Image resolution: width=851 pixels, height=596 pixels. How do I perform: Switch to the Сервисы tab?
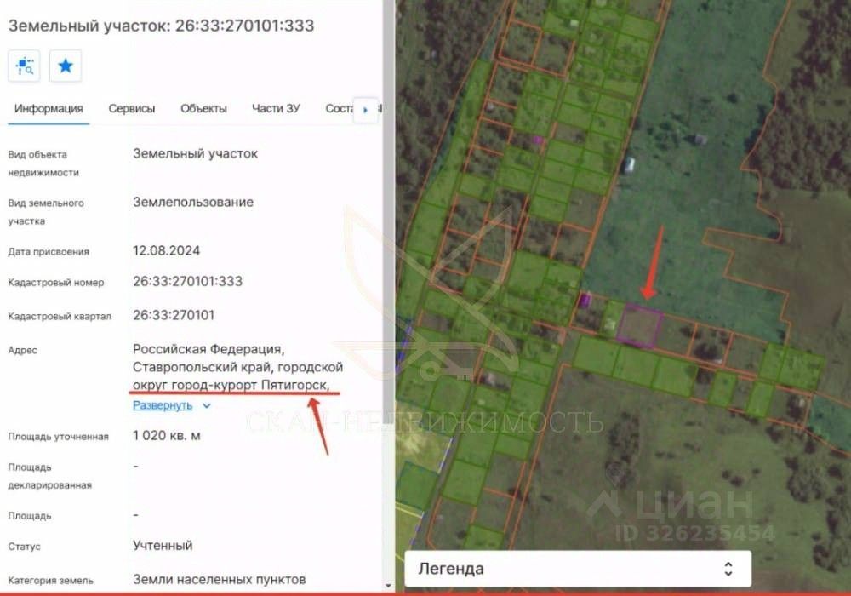(132, 109)
